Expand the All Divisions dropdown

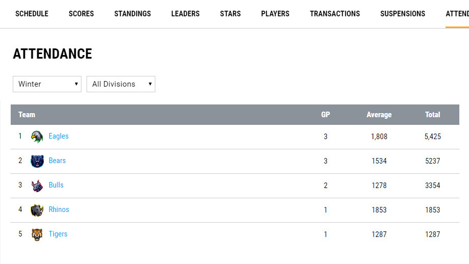[x=121, y=84]
